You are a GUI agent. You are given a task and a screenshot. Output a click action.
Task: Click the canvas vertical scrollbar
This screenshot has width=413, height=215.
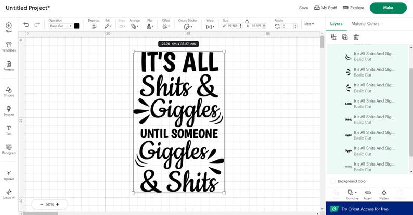point(322,42)
